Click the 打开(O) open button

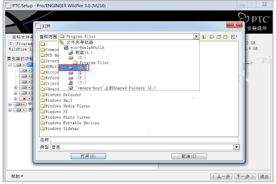pyautogui.click(x=88, y=156)
